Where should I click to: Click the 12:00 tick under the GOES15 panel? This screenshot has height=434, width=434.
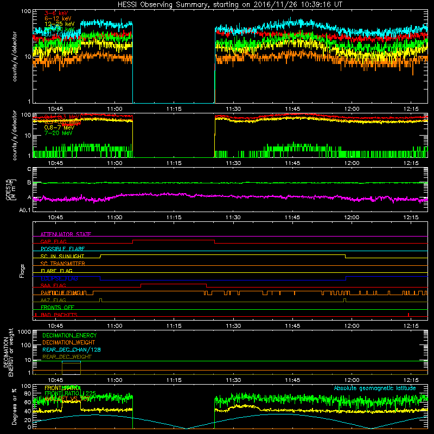[352, 218]
